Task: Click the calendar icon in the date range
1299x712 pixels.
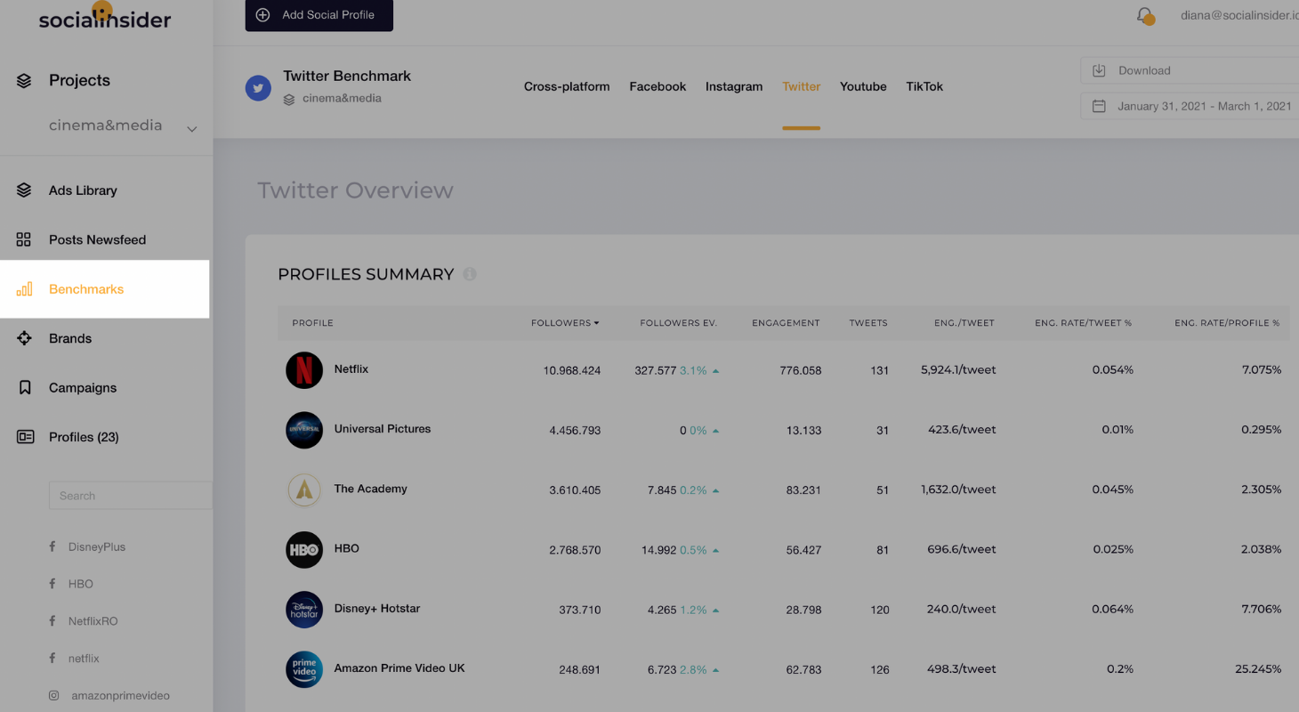Action: tap(1099, 106)
